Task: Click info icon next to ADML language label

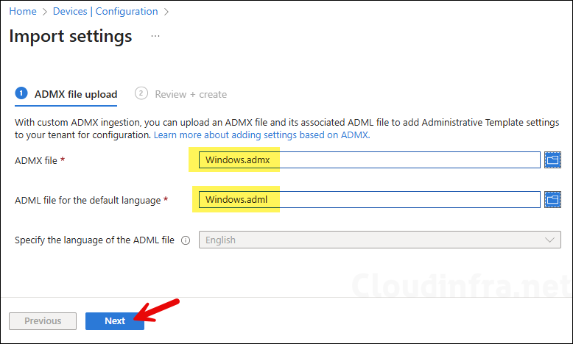Action: pyautogui.click(x=186, y=240)
